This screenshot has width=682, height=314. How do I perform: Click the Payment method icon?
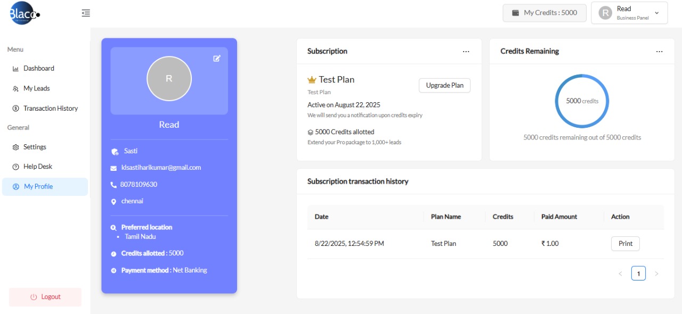113,271
